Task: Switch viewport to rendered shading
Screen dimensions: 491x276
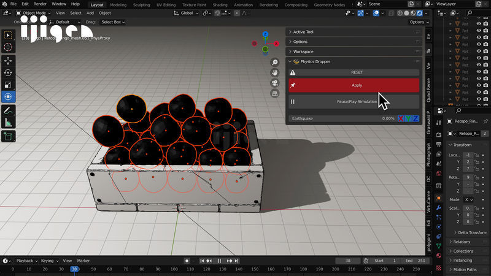Action: 420,13
